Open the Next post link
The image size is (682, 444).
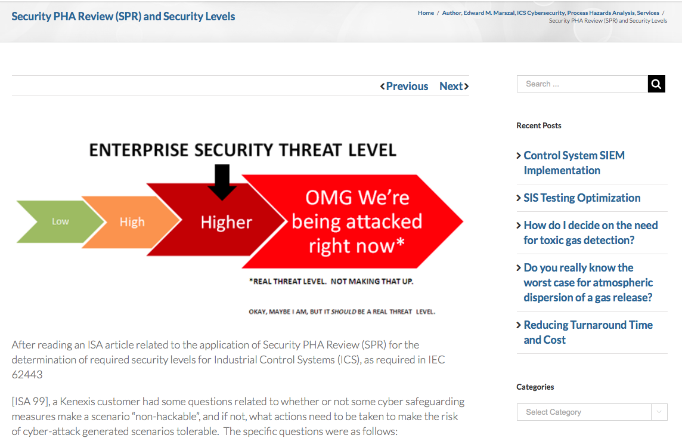451,87
